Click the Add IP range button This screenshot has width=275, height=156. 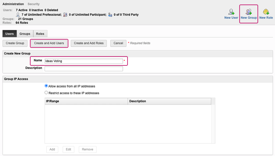(x=52, y=149)
